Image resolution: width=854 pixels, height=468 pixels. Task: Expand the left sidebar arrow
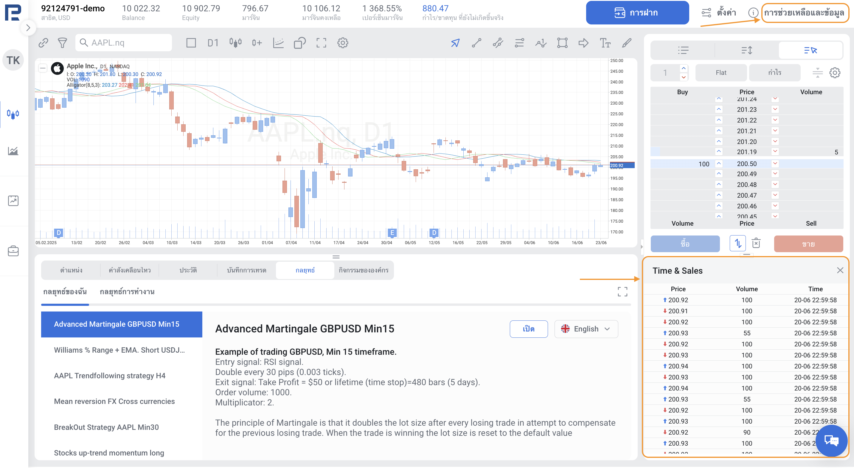[x=28, y=27]
